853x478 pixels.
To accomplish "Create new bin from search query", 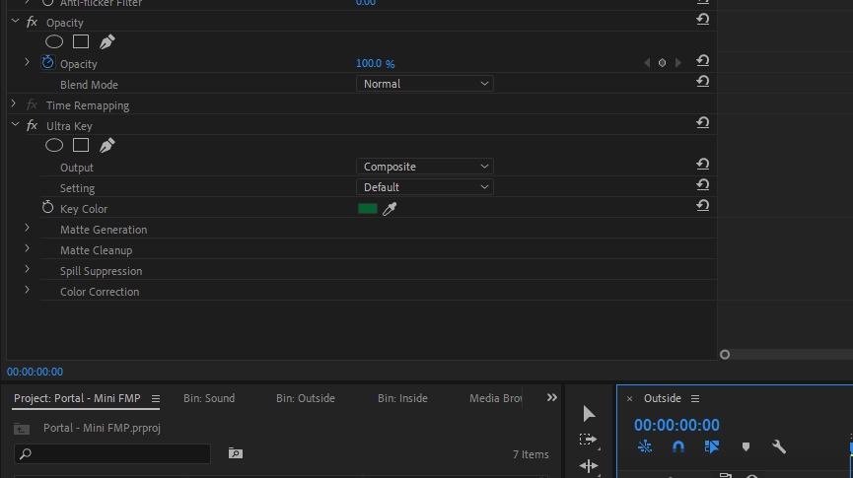I will [x=236, y=453].
